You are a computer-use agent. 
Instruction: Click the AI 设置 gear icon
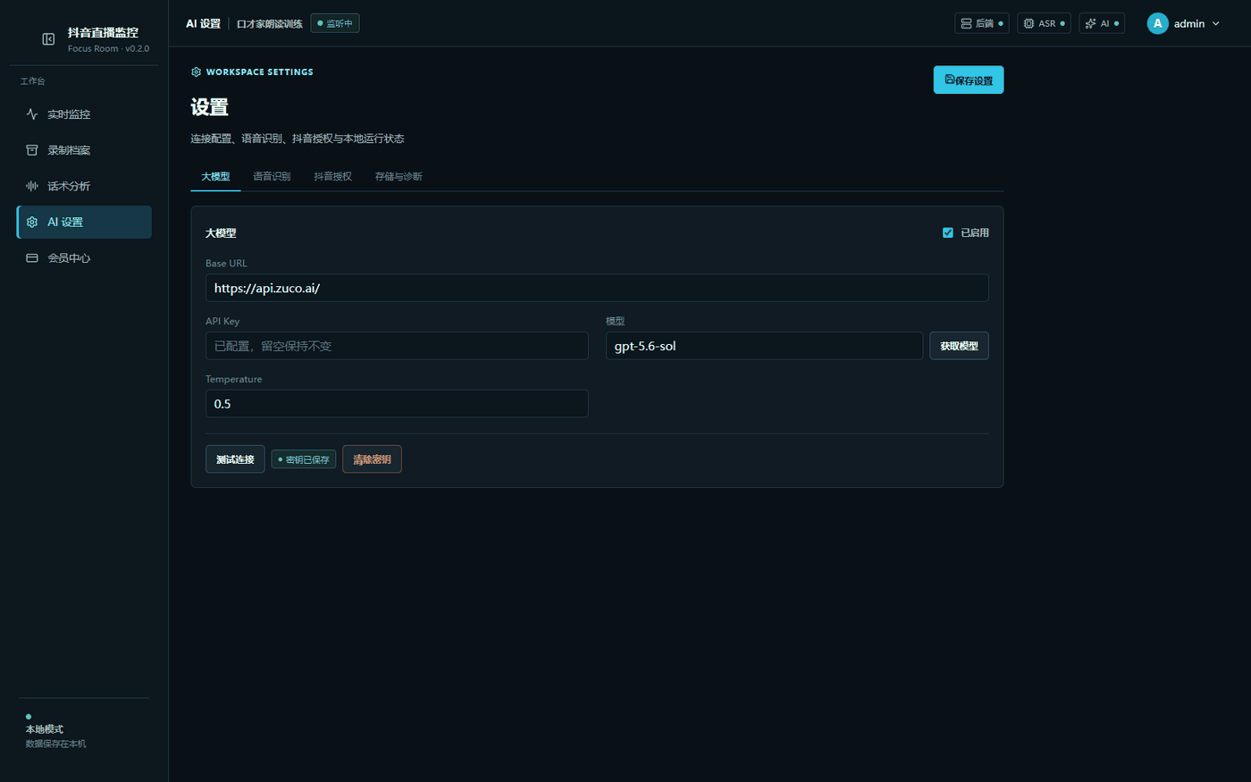[32, 222]
